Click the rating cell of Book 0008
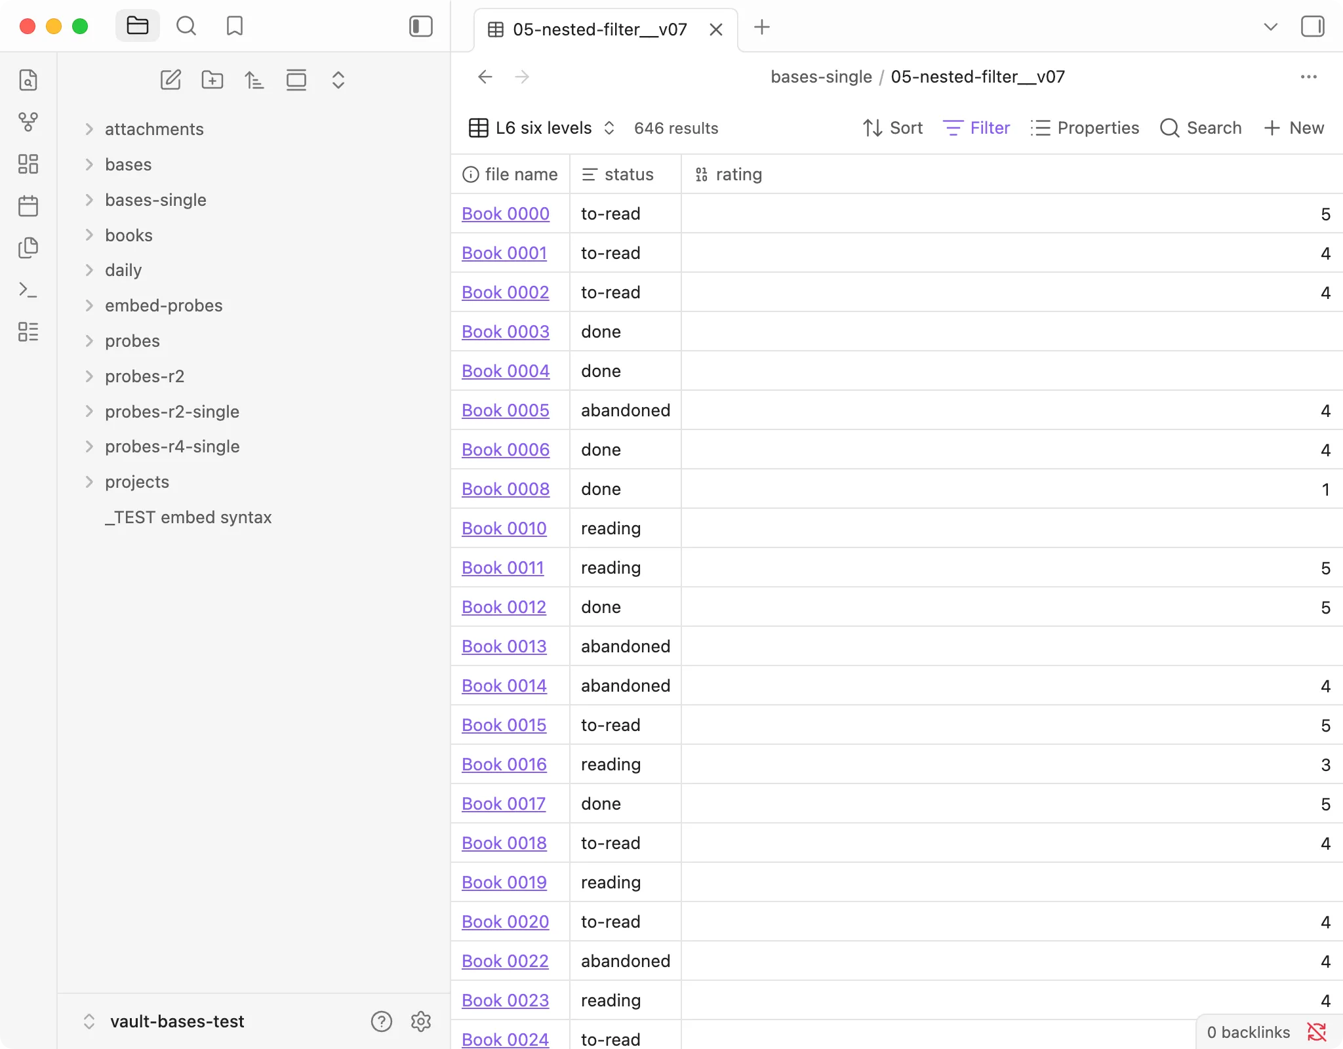Screen dimensions: 1343x1049 1012,489
